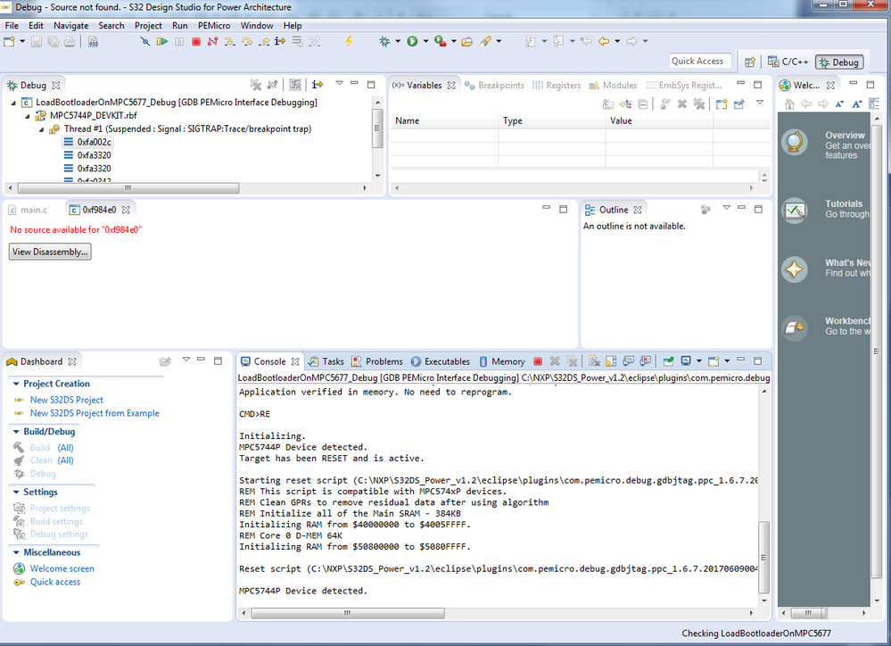This screenshot has height=646, width=891.
Task: Open the Navigate menu
Action: pyautogui.click(x=71, y=26)
